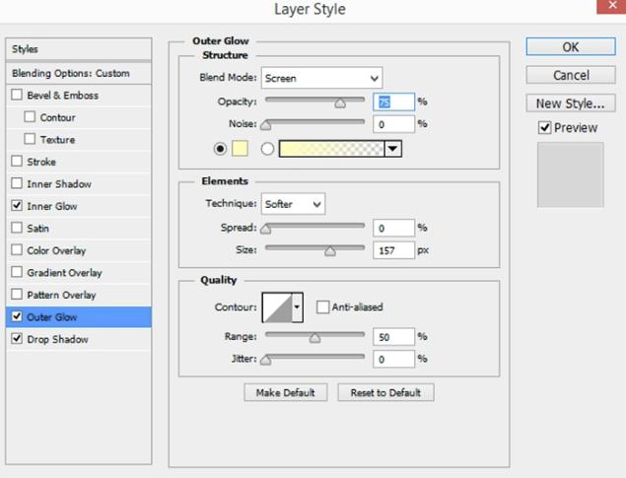Toggle the Anti-aliased checkbox
The width and height of the screenshot is (626, 478).
pos(322,307)
